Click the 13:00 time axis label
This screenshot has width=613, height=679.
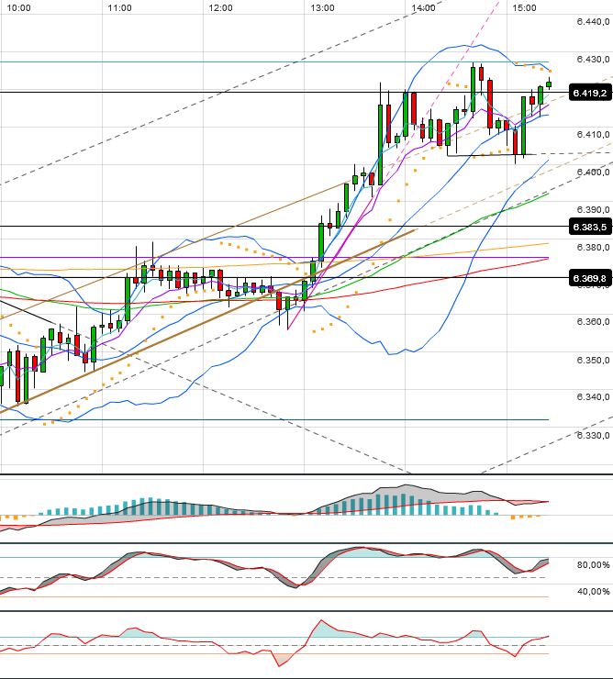pos(322,7)
